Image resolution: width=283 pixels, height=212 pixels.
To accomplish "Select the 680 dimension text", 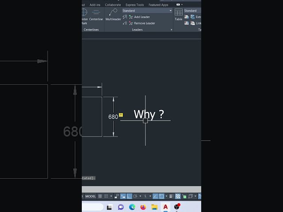I will click(113, 117).
